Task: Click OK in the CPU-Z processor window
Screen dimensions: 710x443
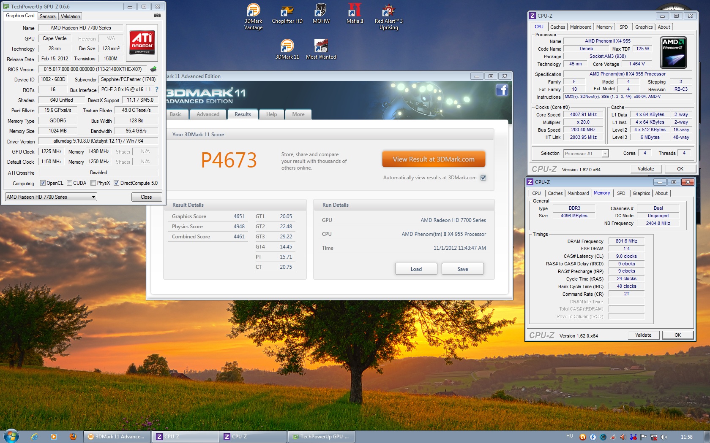Action: [680, 169]
